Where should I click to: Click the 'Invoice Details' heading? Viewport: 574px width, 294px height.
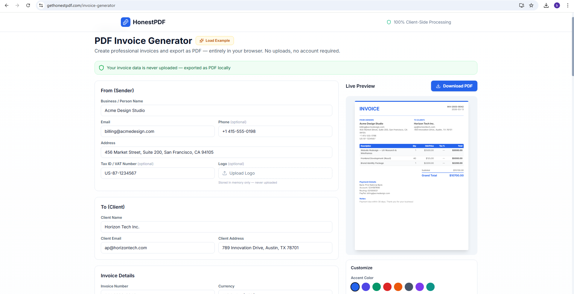coord(118,275)
